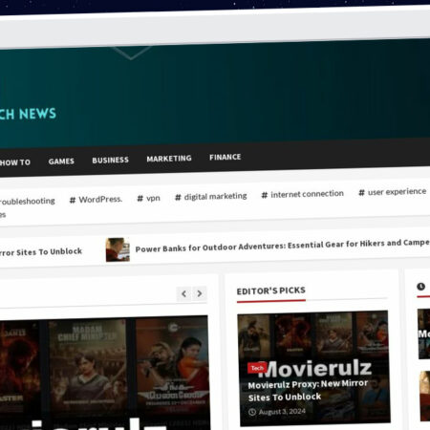Open the vpn tag link
This screenshot has height=430, width=430.
tap(149, 198)
